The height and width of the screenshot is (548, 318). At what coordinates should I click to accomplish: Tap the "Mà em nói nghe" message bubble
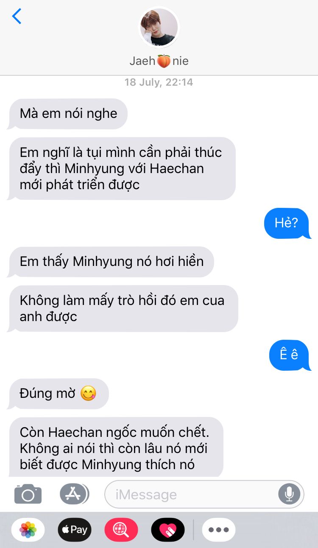click(x=68, y=114)
